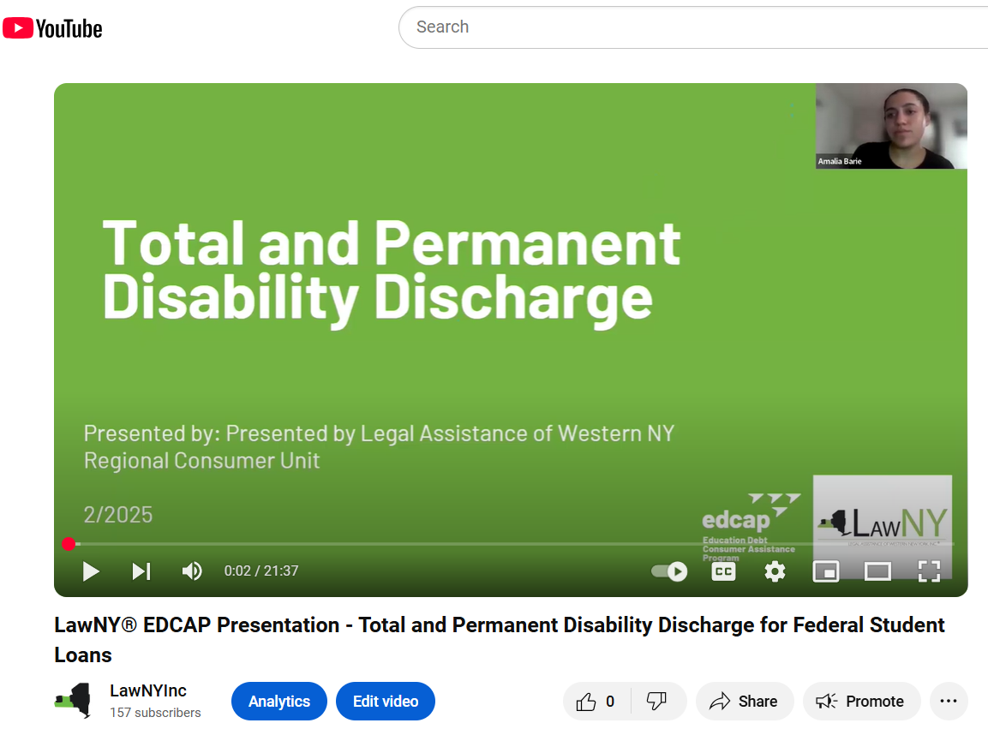Toggle the autoplay switch off
This screenshot has width=988, height=735.
(x=669, y=571)
